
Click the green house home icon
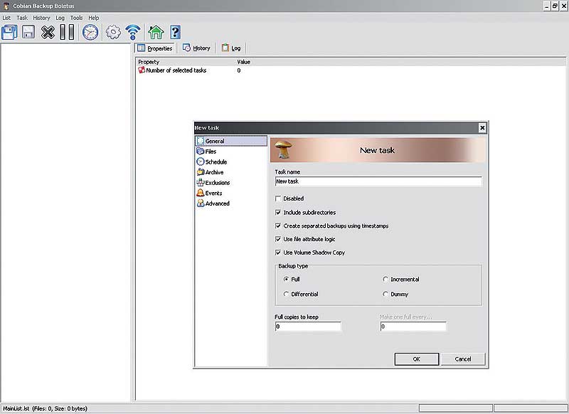pyautogui.click(x=156, y=32)
